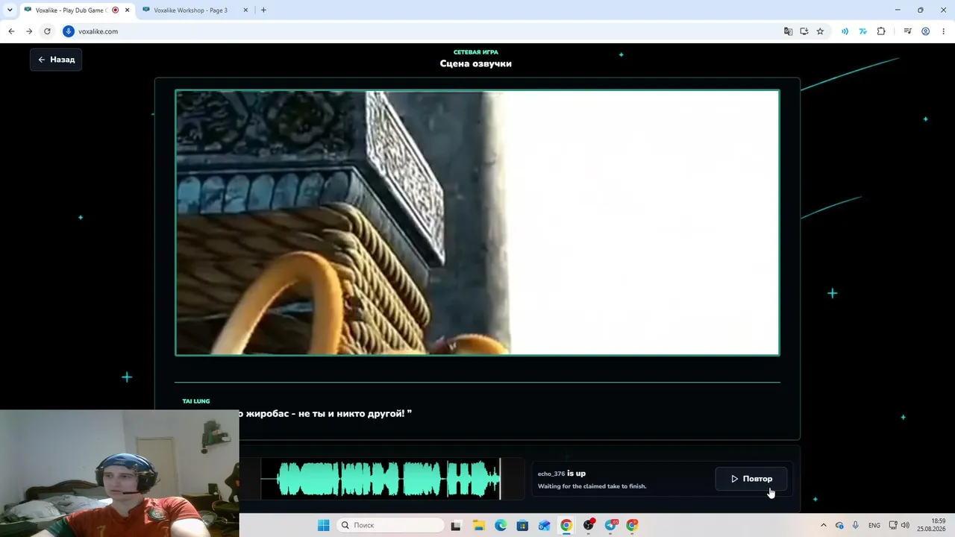Open Microsoft Store from the taskbar
This screenshot has width=955, height=537.
tap(522, 525)
